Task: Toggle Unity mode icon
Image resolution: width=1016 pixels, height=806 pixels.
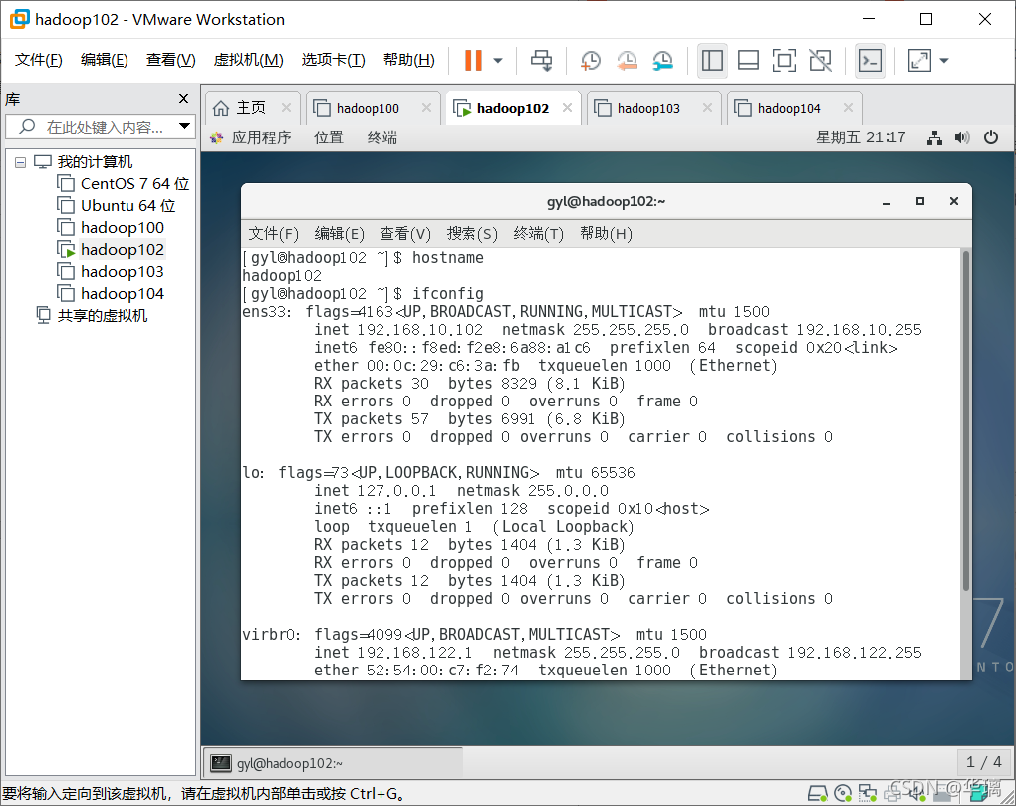Action: click(821, 60)
